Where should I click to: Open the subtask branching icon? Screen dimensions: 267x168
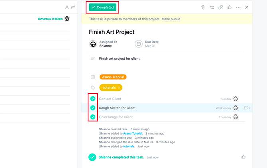coord(212,7)
